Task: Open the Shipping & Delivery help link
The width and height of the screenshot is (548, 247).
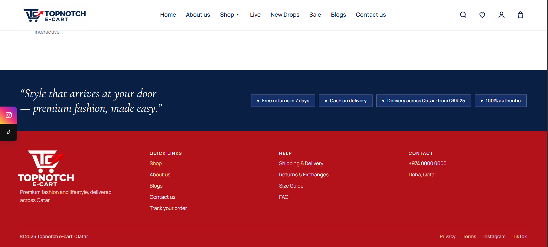Action: click(x=301, y=163)
